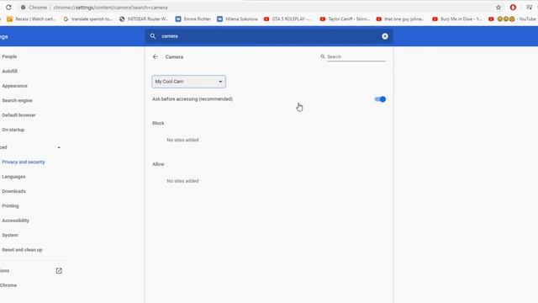Click the Camera page title
538x303 pixels.
[174, 56]
